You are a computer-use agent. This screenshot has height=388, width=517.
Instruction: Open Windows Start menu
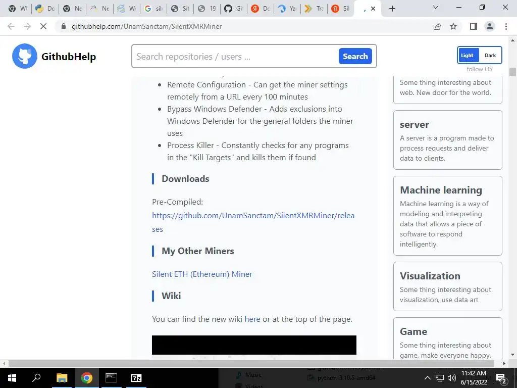tap(12, 378)
